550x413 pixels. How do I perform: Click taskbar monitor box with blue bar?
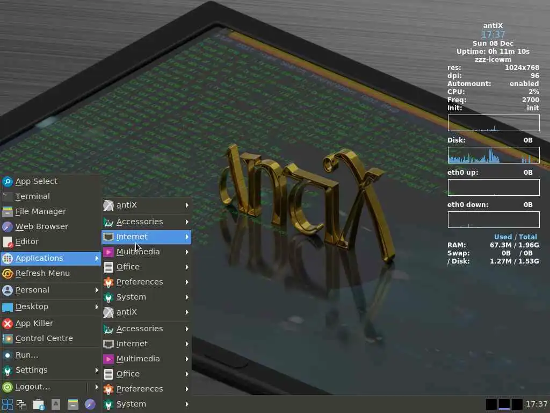[x=504, y=404]
